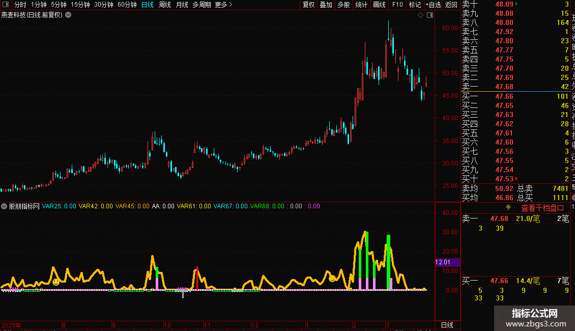The width and height of the screenshot is (575, 331).
Task: Click the 燕麦科技(日线.前复权) chart title
Action: (32, 15)
